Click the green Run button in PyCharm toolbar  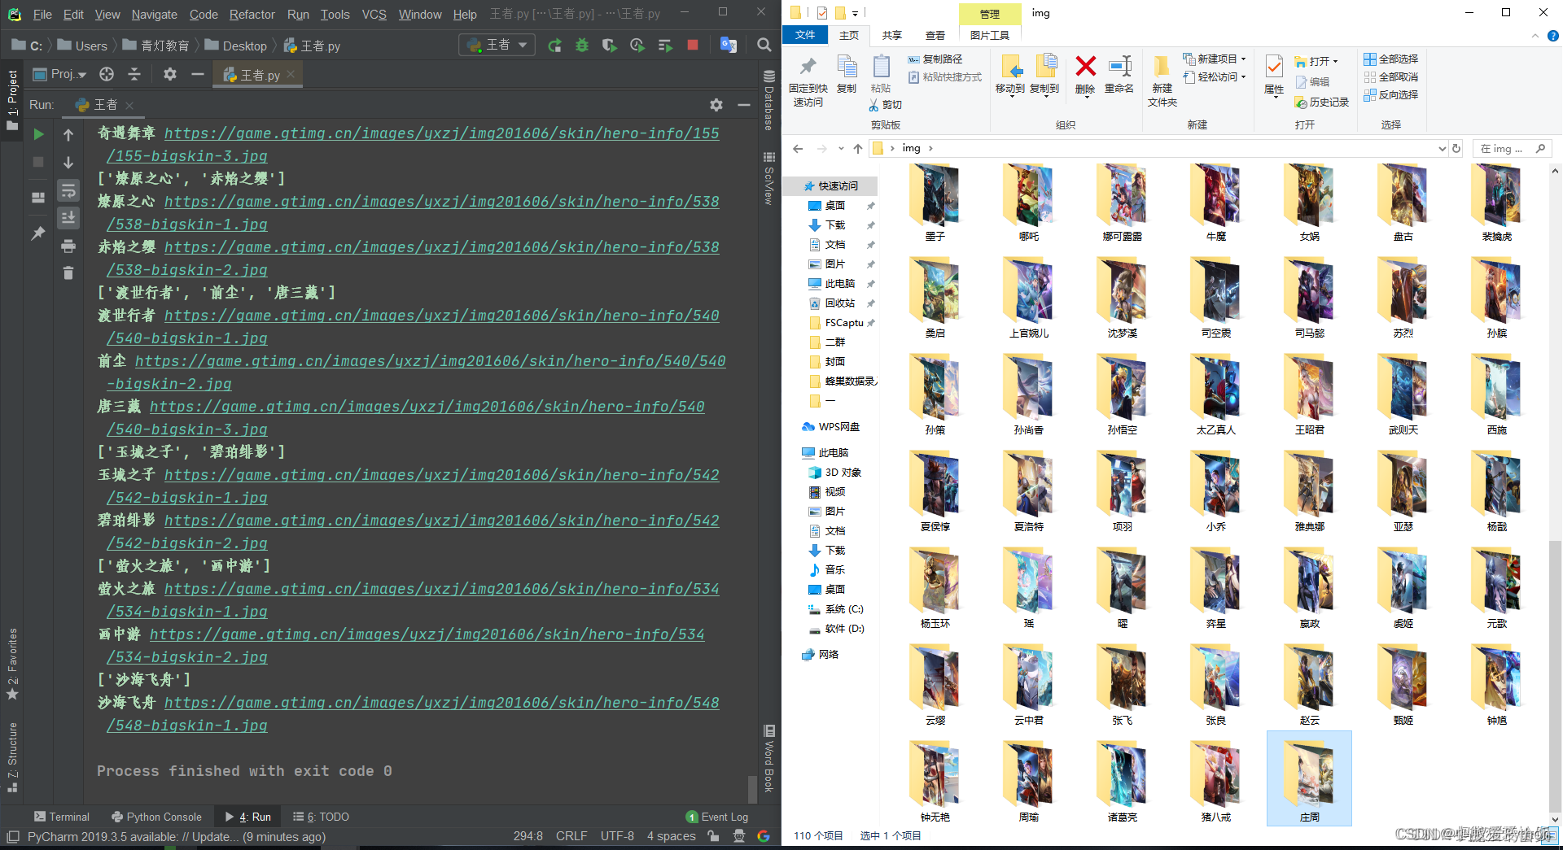pyautogui.click(x=554, y=46)
